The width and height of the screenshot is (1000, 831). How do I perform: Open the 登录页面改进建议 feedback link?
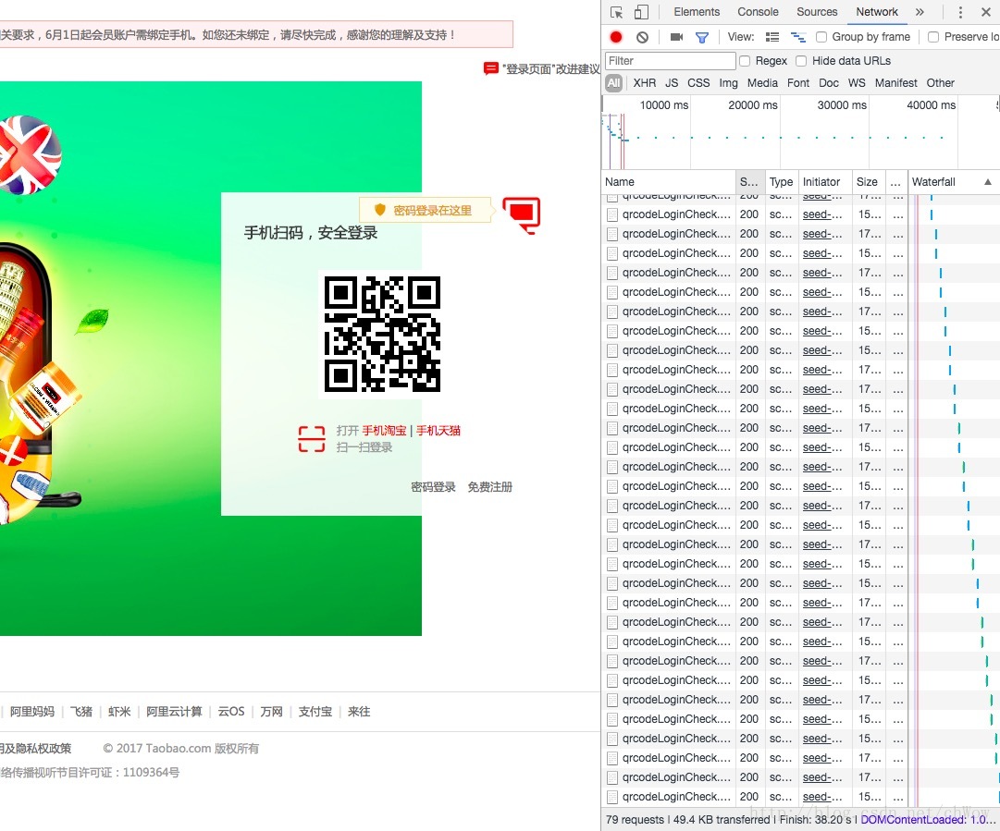tap(551, 68)
